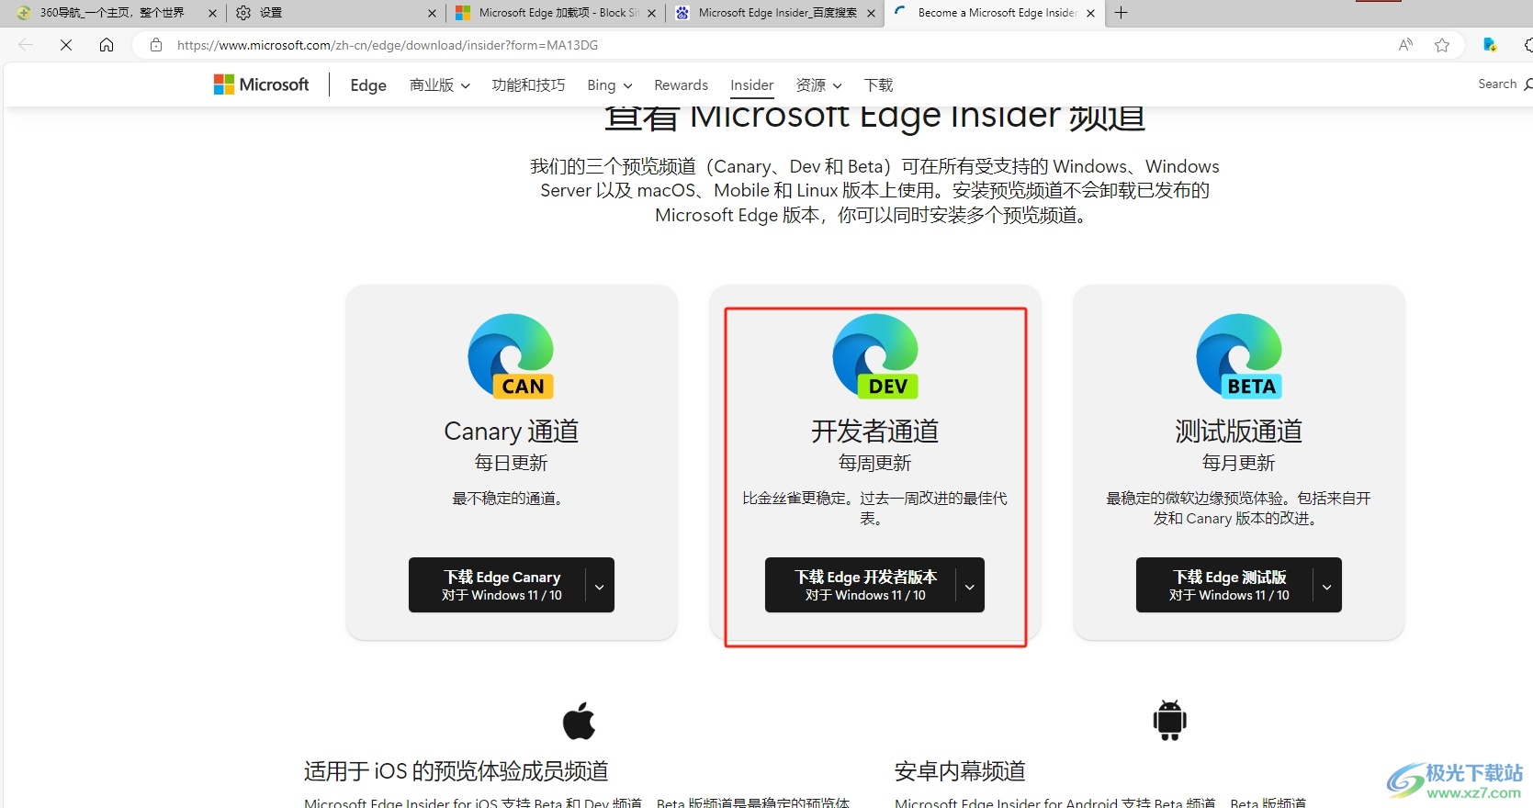Screen dimensions: 1533x808
Task: Open the Insider nav item
Action: point(751,84)
